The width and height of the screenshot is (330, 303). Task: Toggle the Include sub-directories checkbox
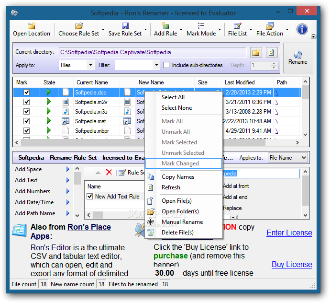click(x=166, y=65)
